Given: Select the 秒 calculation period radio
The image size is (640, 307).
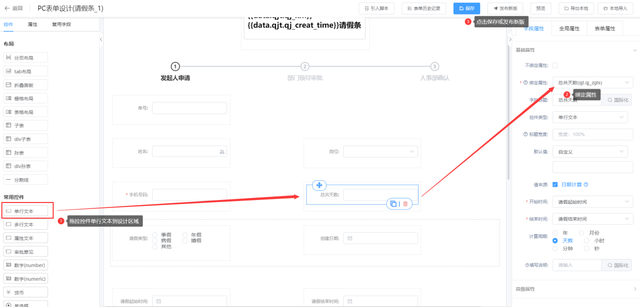Looking at the screenshot, I should (x=586, y=248).
